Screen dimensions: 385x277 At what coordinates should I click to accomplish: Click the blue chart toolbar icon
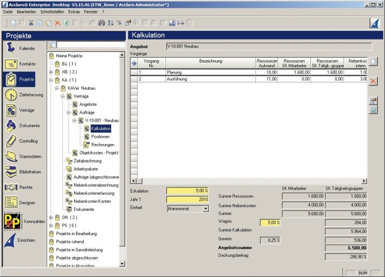pos(172,23)
